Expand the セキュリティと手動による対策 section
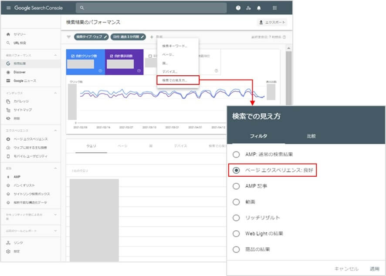 tap(55, 214)
